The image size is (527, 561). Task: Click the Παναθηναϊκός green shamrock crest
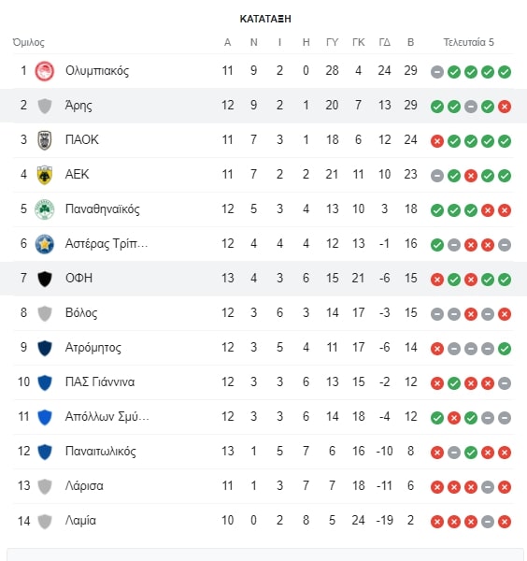(x=45, y=209)
